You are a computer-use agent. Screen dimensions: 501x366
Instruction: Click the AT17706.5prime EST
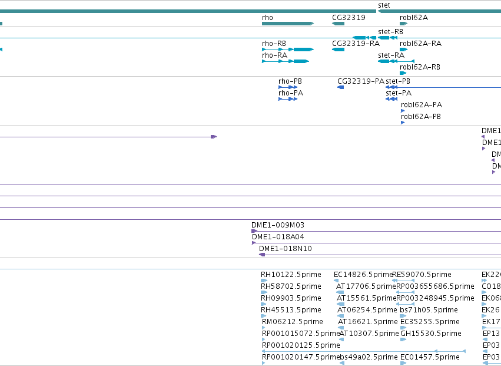coord(340,292)
